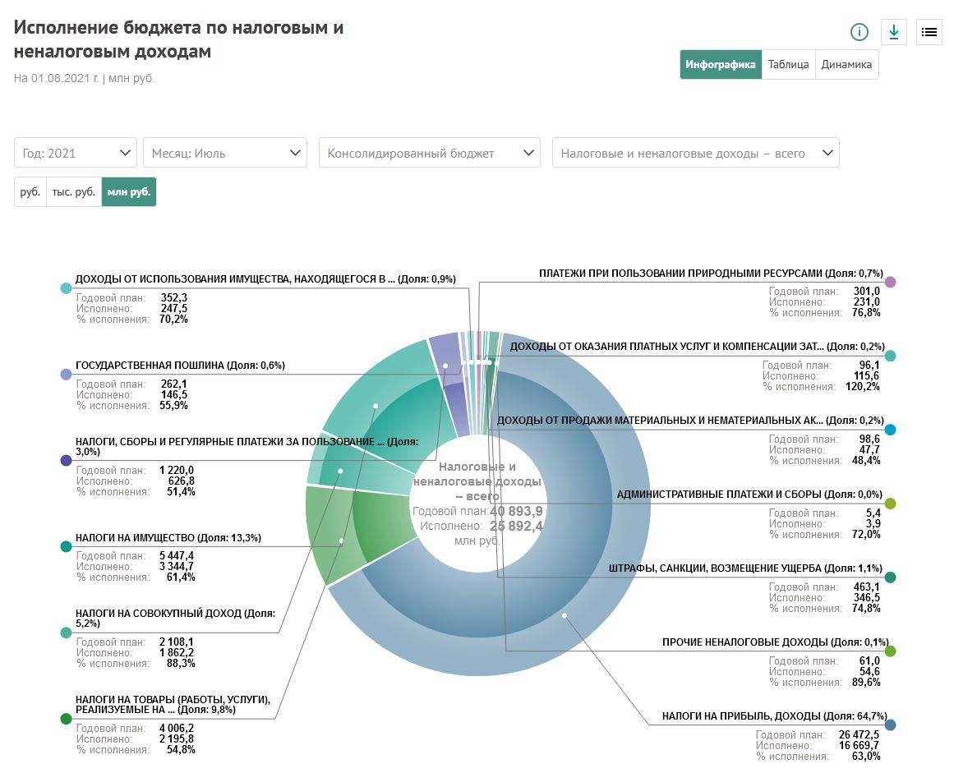
Task: Click the legend dot for ГОСУДАРСТВЕННАЯ ПОШЛИНА
Action: 65,375
